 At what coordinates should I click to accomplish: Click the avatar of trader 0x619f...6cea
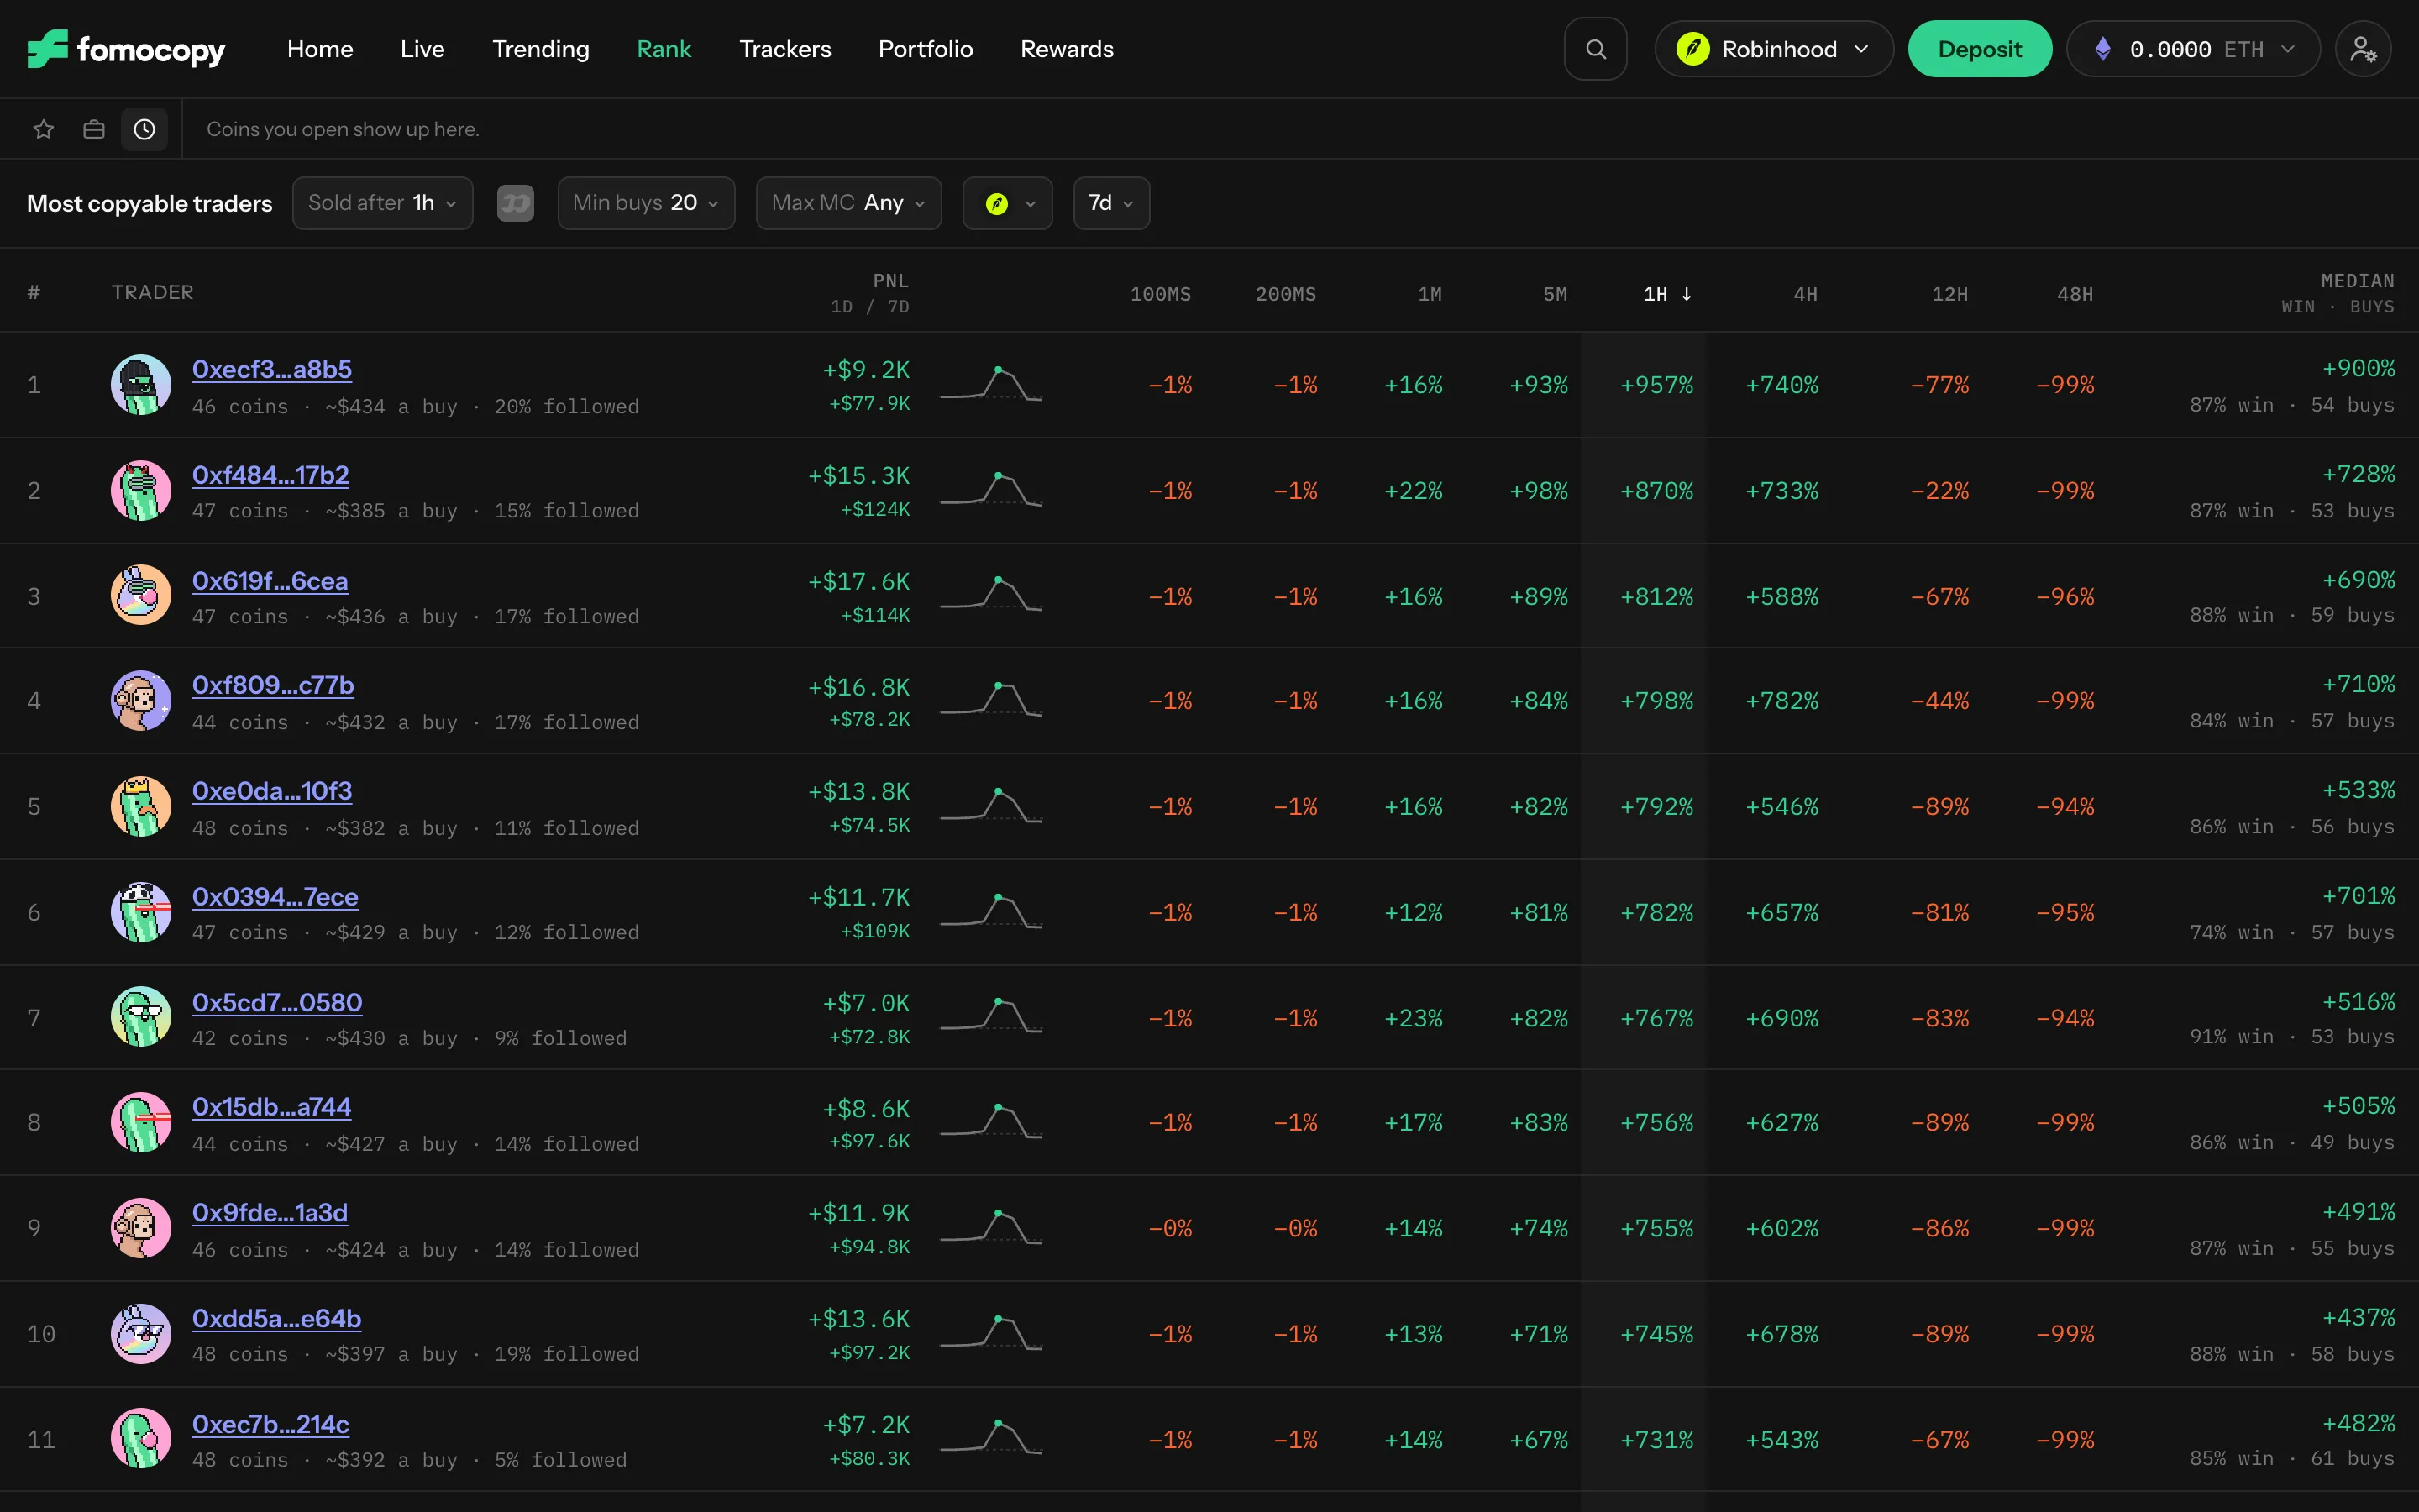click(x=141, y=596)
